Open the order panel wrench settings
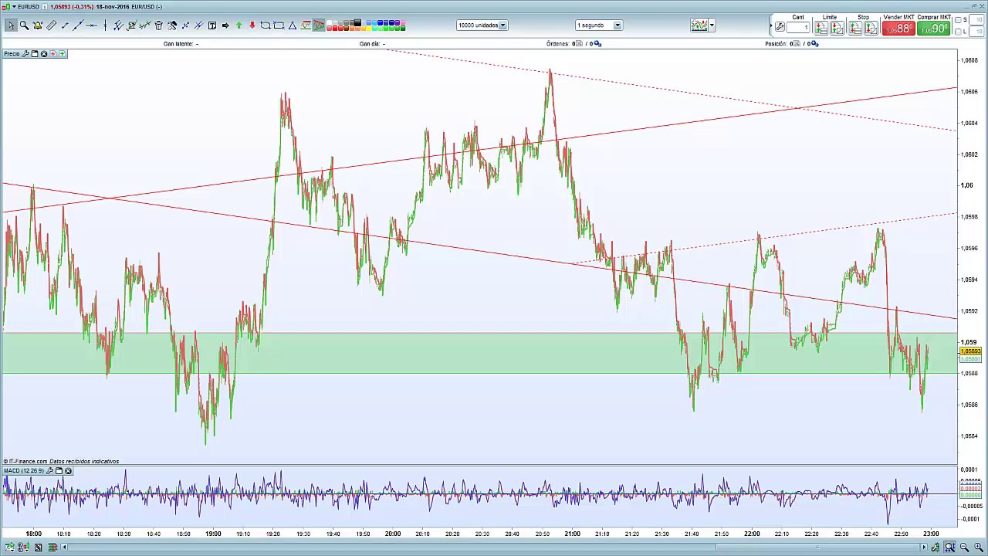This screenshot has height=556, width=988. pos(780,27)
